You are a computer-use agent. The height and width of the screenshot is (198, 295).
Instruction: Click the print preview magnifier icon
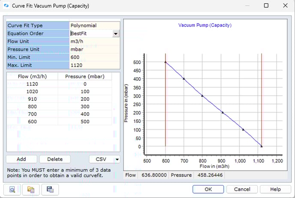(13, 189)
